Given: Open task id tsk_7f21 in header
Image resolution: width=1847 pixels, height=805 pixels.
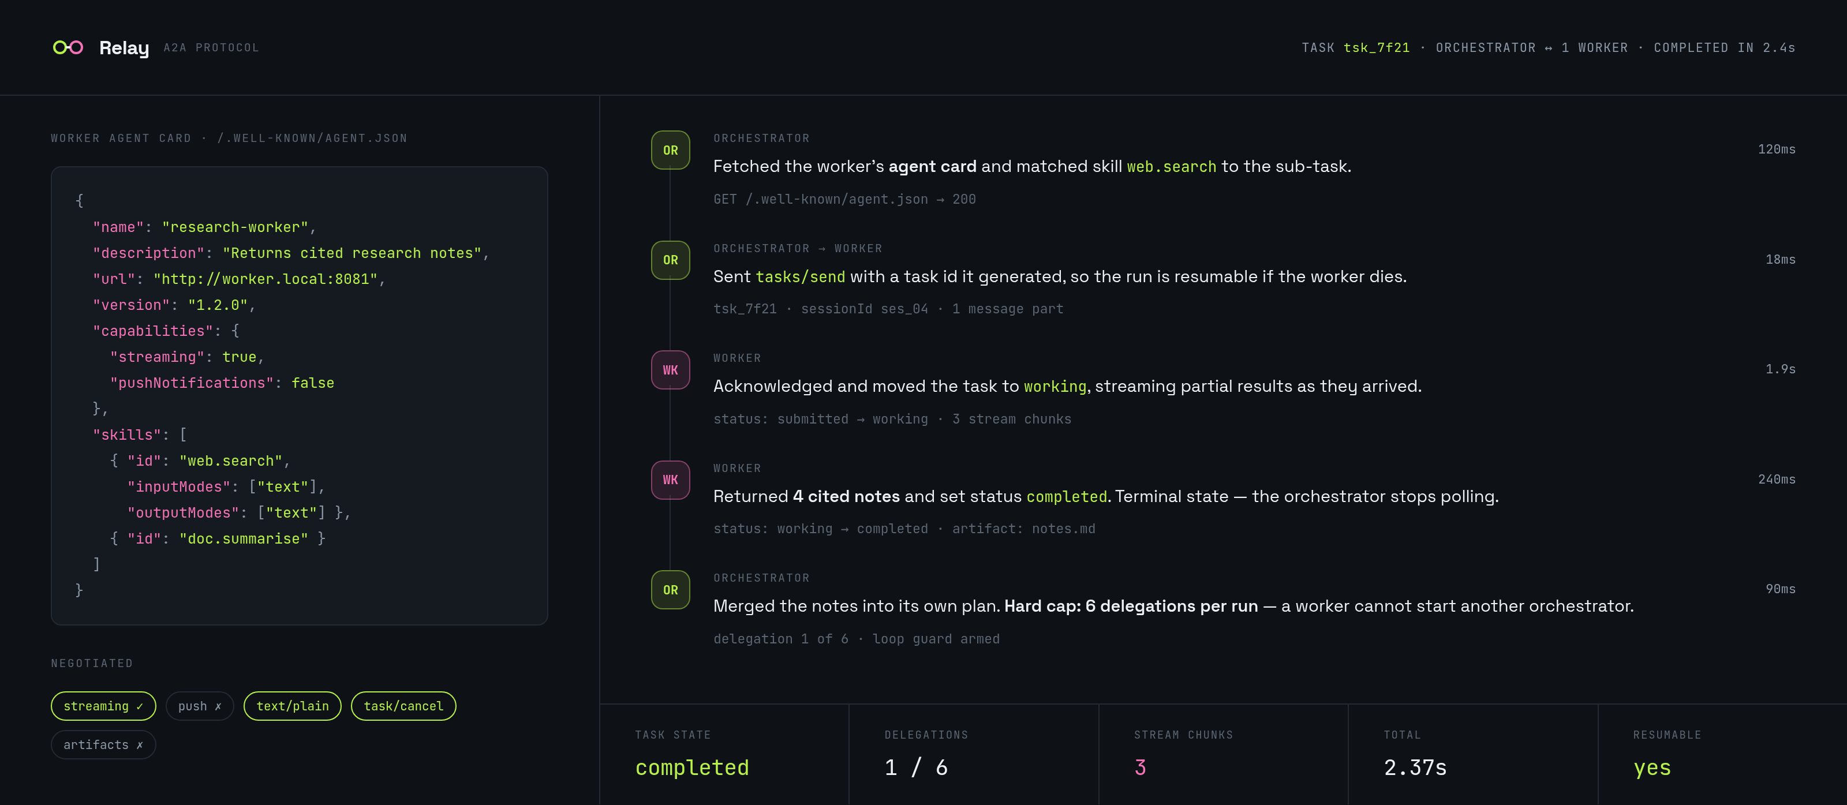Looking at the screenshot, I should [x=1377, y=47].
